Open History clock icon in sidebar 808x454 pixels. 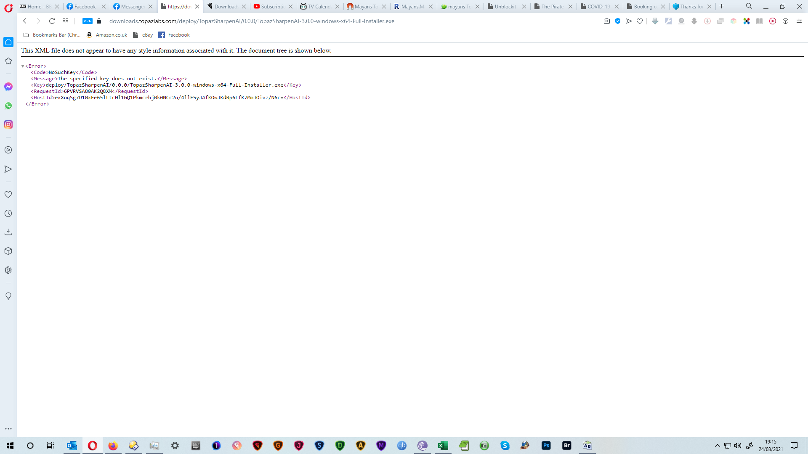[x=8, y=214]
